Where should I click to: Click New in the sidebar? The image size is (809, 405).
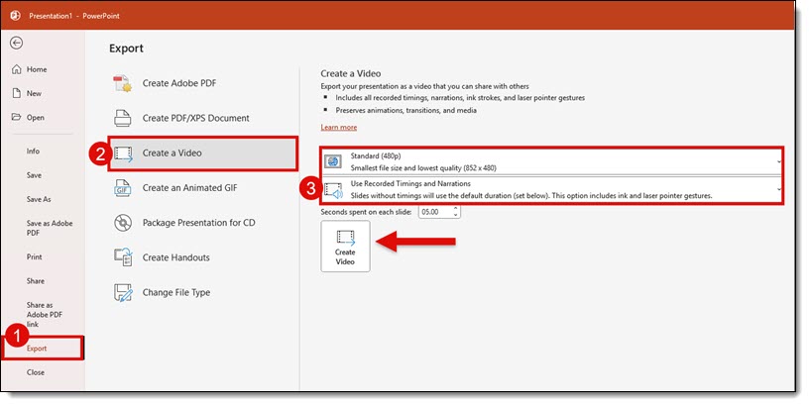pyautogui.click(x=34, y=93)
